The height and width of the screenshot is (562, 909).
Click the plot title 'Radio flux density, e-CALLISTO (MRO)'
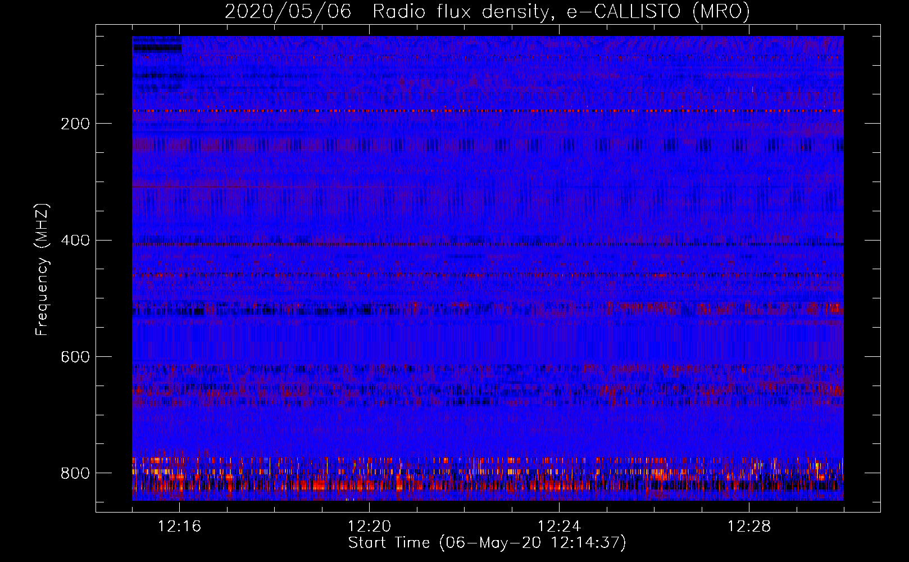561,12
